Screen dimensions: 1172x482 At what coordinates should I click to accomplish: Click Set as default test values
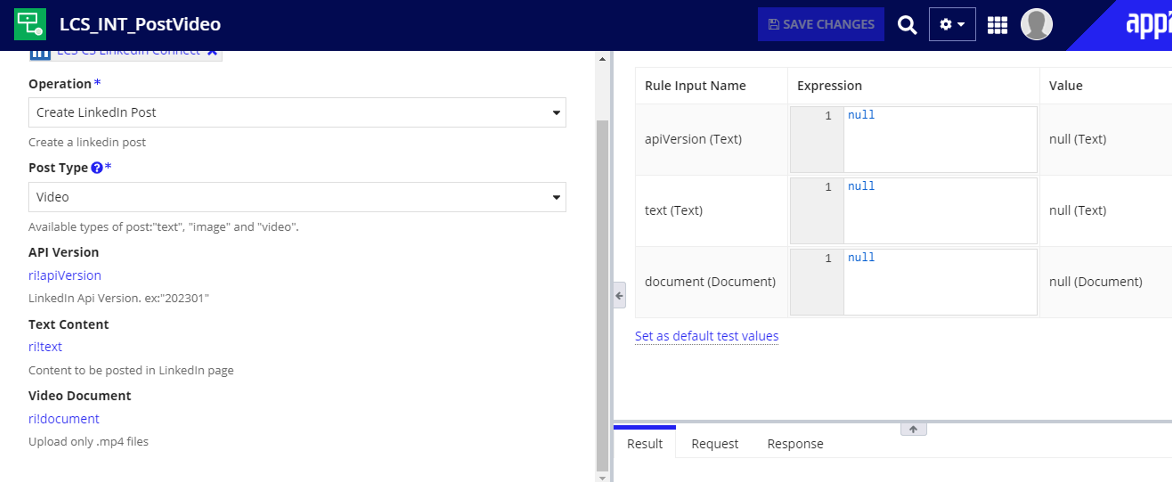[707, 336]
